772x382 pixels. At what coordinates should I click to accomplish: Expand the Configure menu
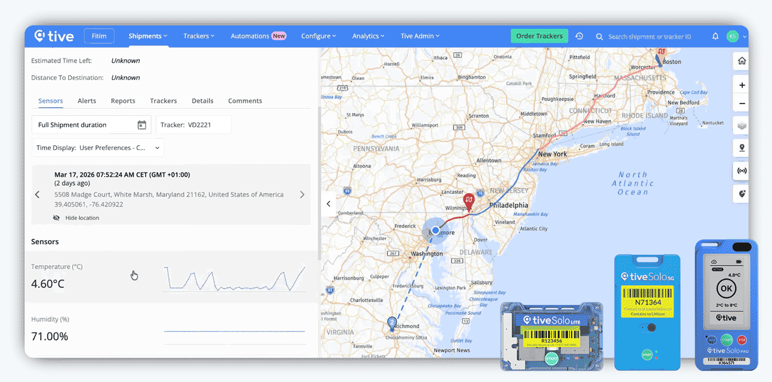pyautogui.click(x=319, y=36)
